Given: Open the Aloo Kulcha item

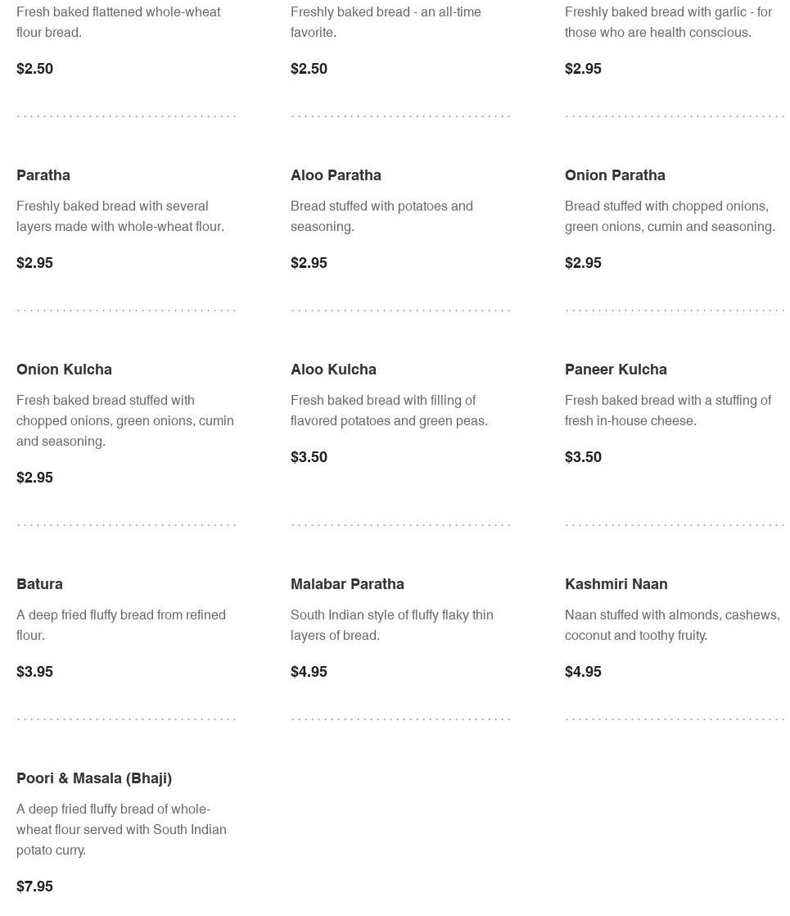Looking at the screenshot, I should tap(333, 370).
